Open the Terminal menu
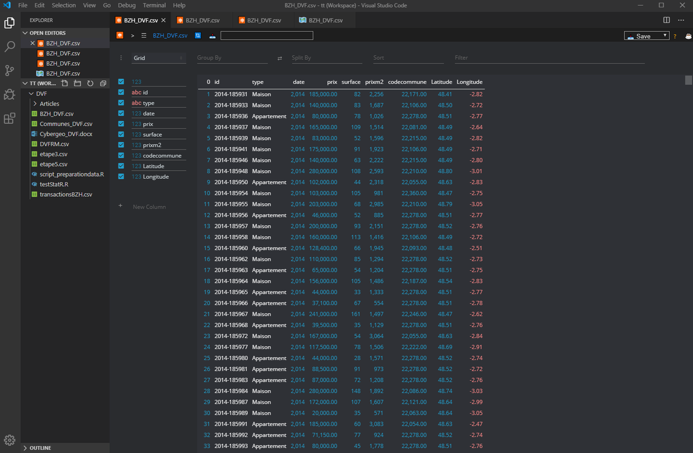The height and width of the screenshot is (453, 693). [154, 5]
